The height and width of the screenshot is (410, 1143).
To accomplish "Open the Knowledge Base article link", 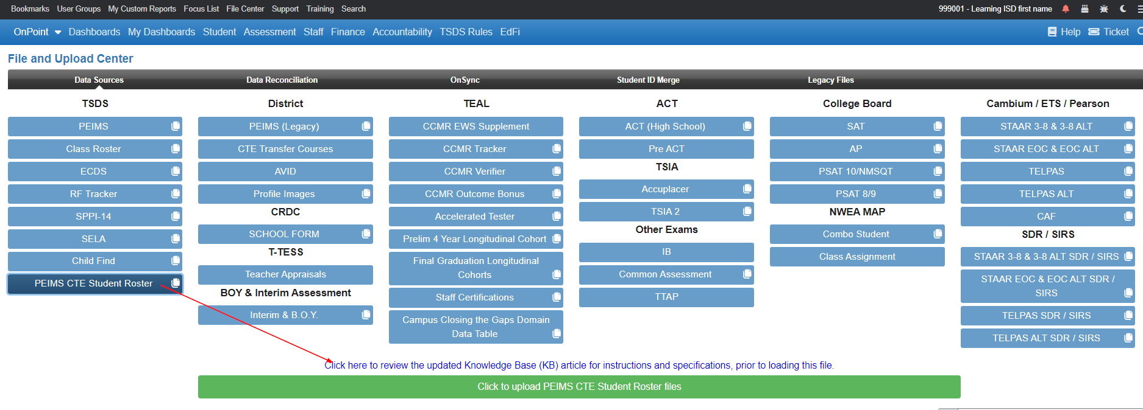I will coord(579,365).
